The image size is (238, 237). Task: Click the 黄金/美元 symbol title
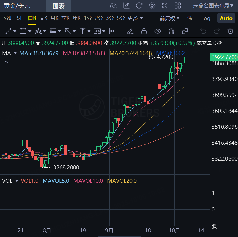[x=17, y=6]
